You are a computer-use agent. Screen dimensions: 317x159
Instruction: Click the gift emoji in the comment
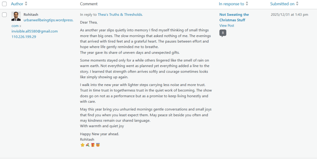[93, 145]
